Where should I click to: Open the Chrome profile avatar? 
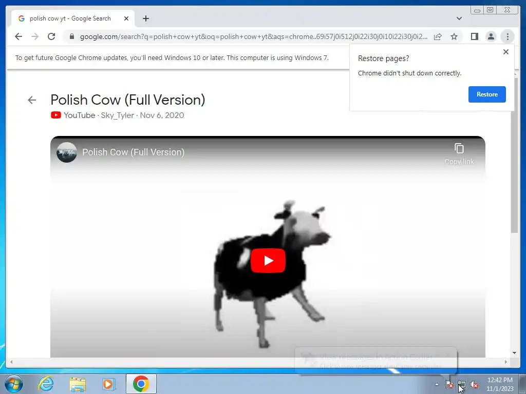pyautogui.click(x=491, y=36)
